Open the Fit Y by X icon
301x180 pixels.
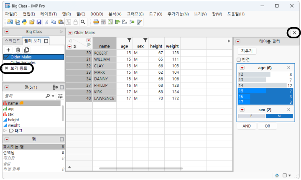[x=125, y=22]
